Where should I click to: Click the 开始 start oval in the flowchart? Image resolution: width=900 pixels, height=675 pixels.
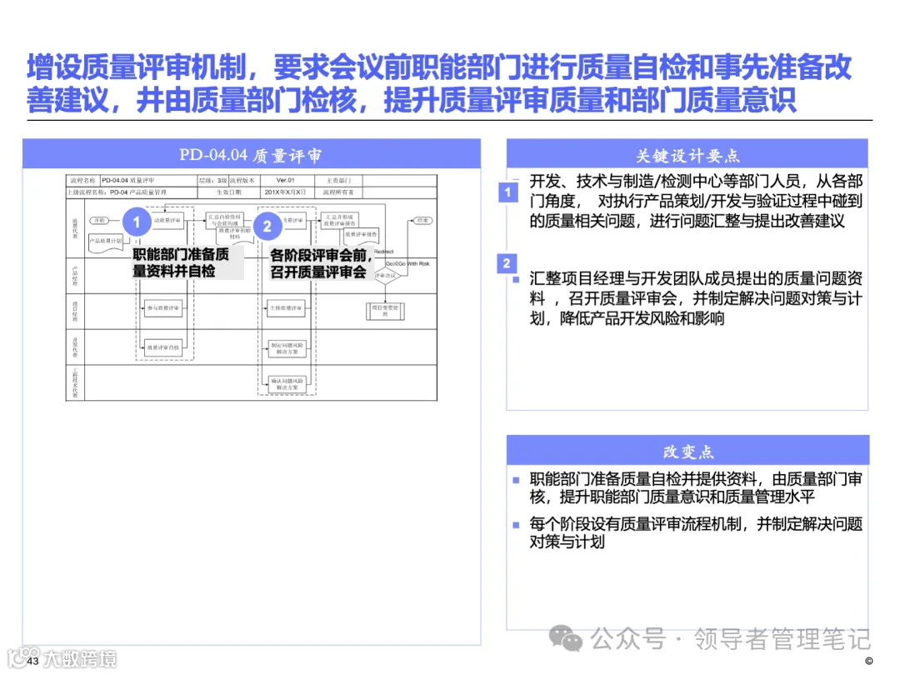point(99,220)
